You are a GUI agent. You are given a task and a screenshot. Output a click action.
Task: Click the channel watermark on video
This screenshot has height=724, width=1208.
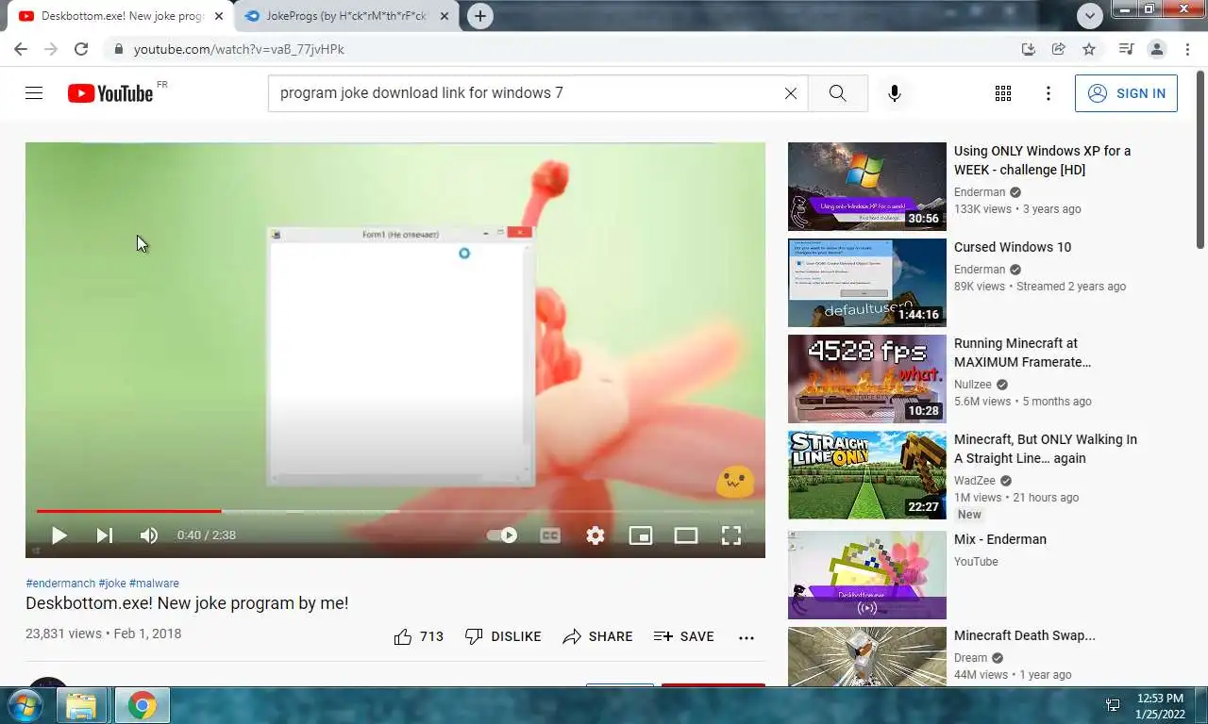point(735,482)
